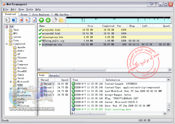Click the Chinese folder icon
This screenshot has width=175, height=124.
pos(14,58)
